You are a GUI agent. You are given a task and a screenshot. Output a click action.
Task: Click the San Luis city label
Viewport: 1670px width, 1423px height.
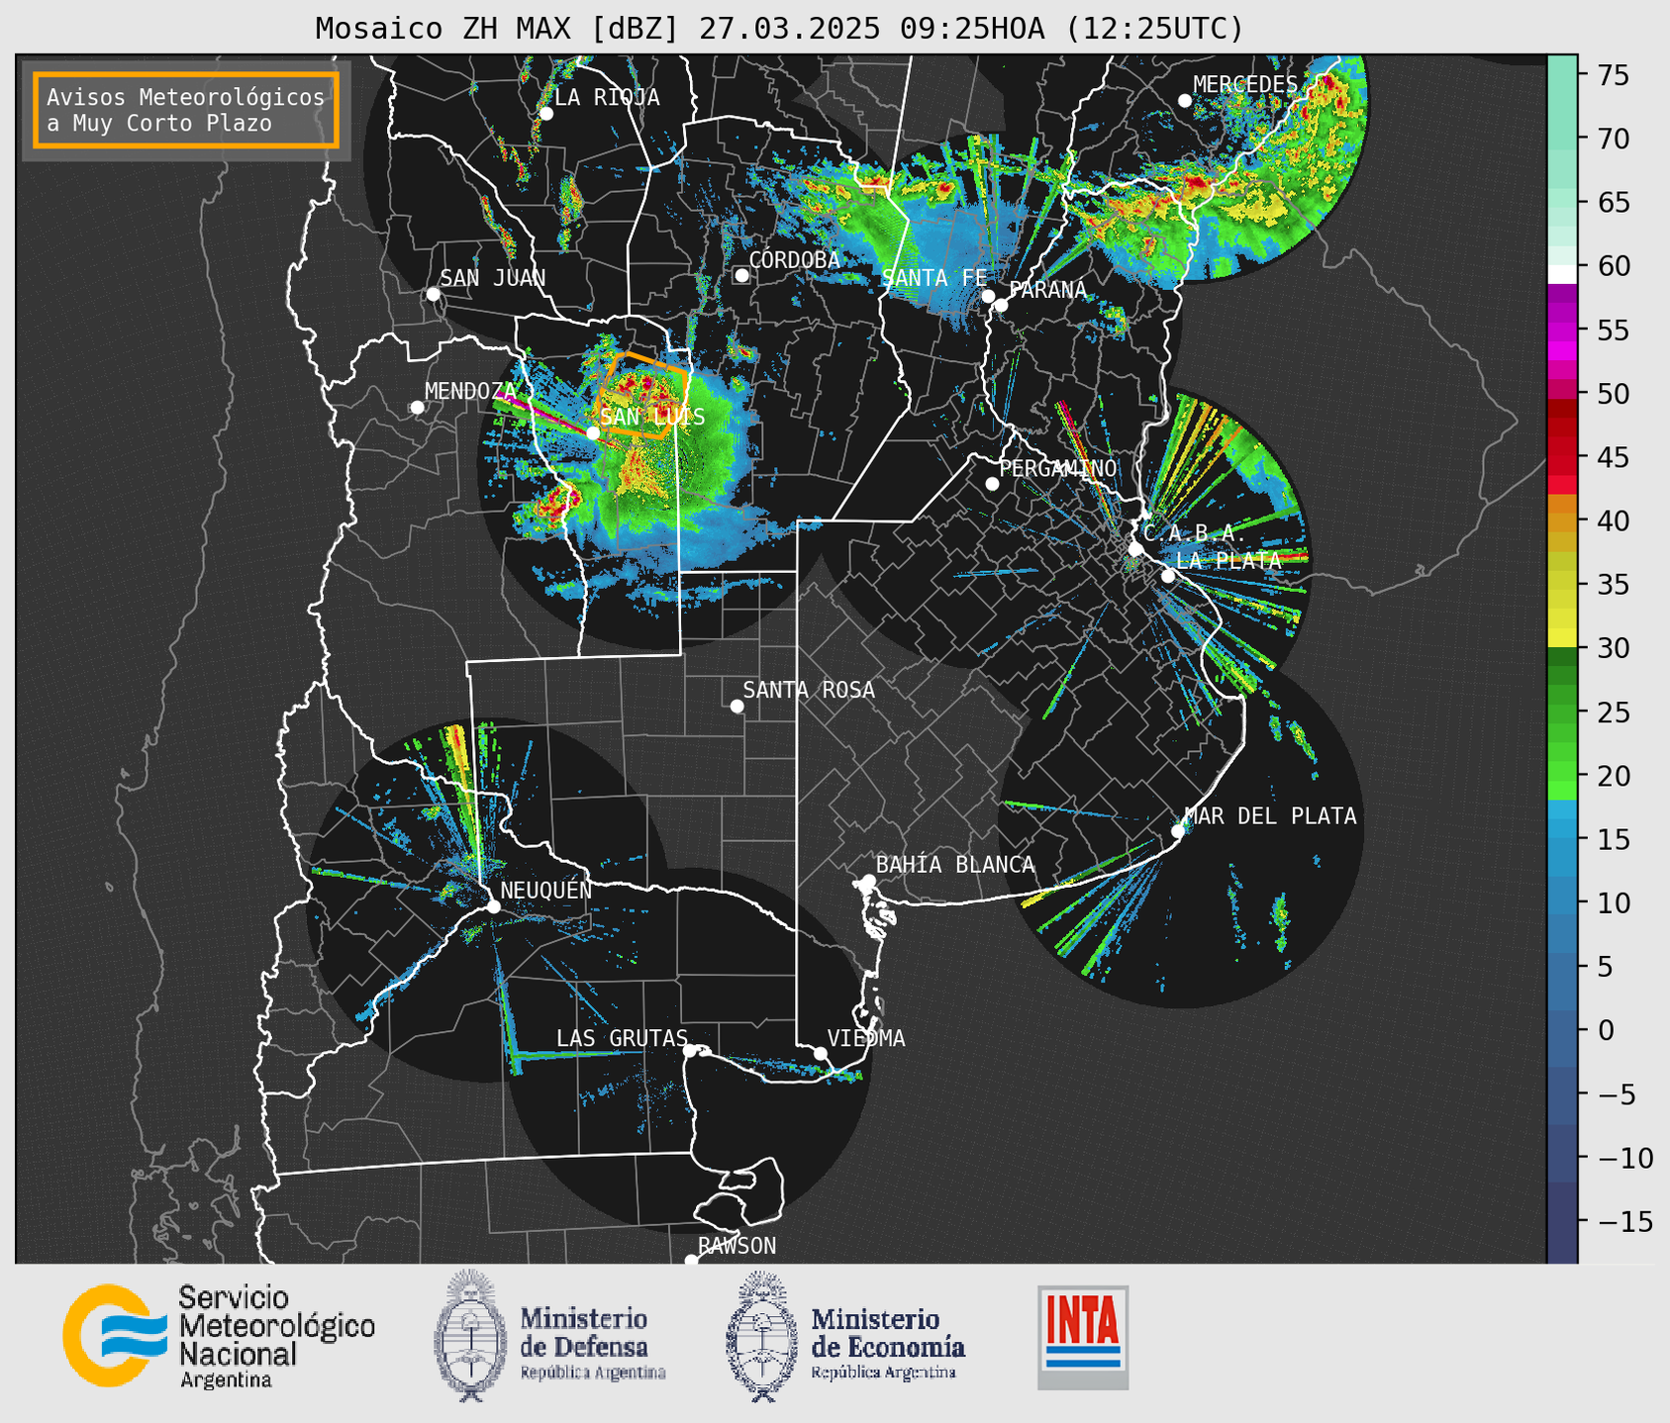[x=652, y=418]
